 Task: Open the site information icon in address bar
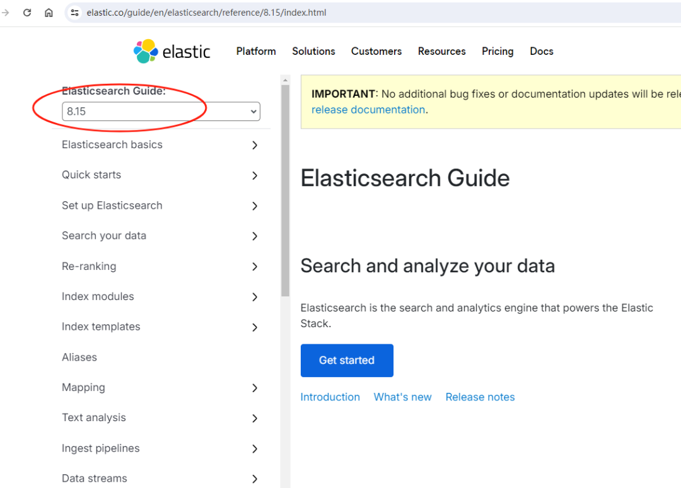(75, 13)
